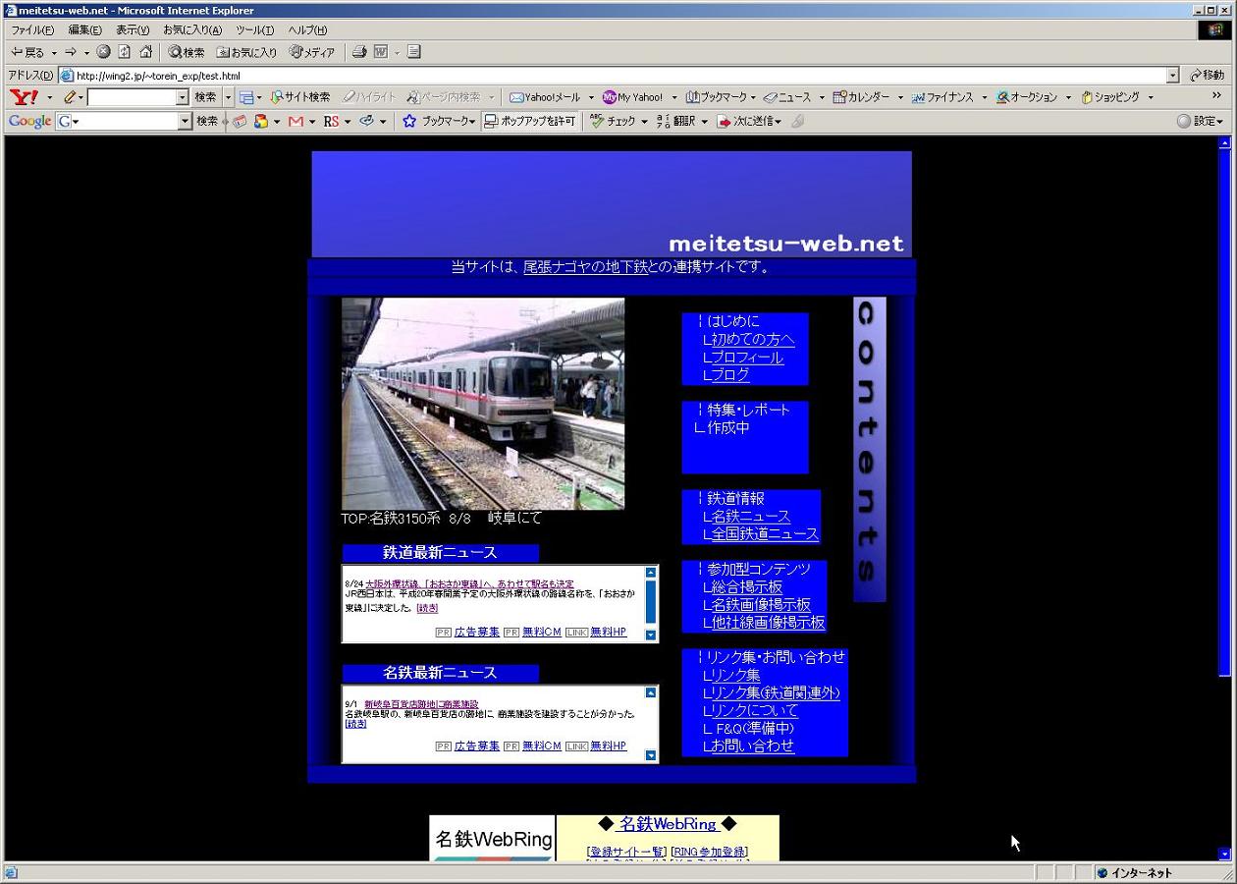
Task: Click the address bar URL field
Action: point(620,76)
